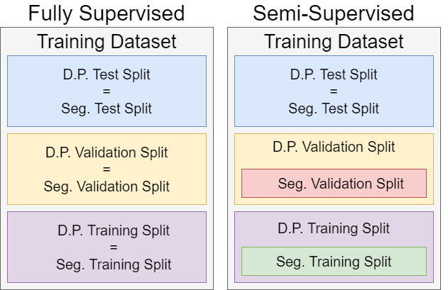Click "Seg. Training Split" text in Fully Supervised
The width and height of the screenshot is (448, 290).
[114, 264]
